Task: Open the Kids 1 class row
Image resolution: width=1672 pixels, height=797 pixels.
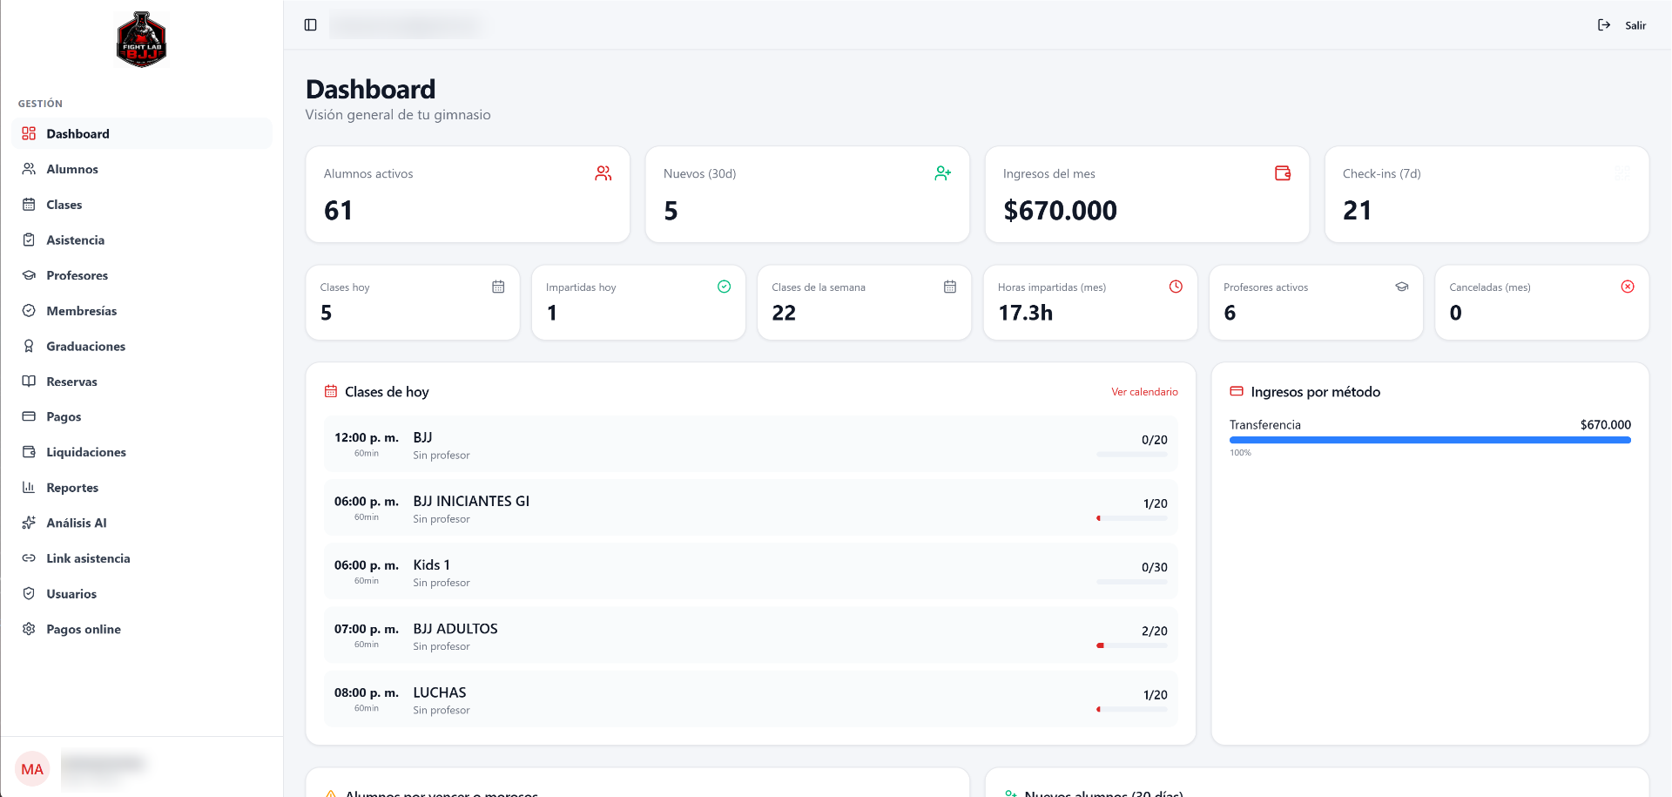Action: coord(751,571)
